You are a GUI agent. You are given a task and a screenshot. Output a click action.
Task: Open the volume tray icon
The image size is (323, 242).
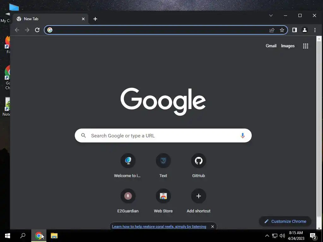pos(282,236)
